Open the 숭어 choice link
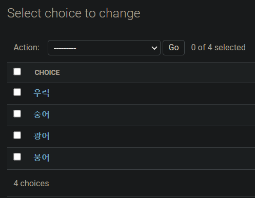This screenshot has height=198, width=255. point(42,114)
